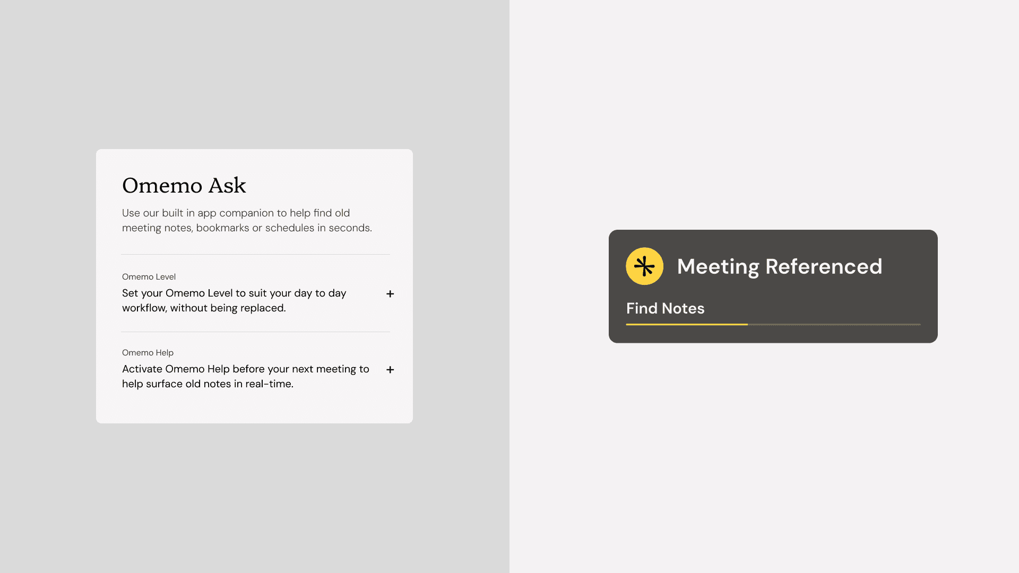Click the divider line above Omemo Level
Screen dimensions: 1019x573
tap(255, 255)
